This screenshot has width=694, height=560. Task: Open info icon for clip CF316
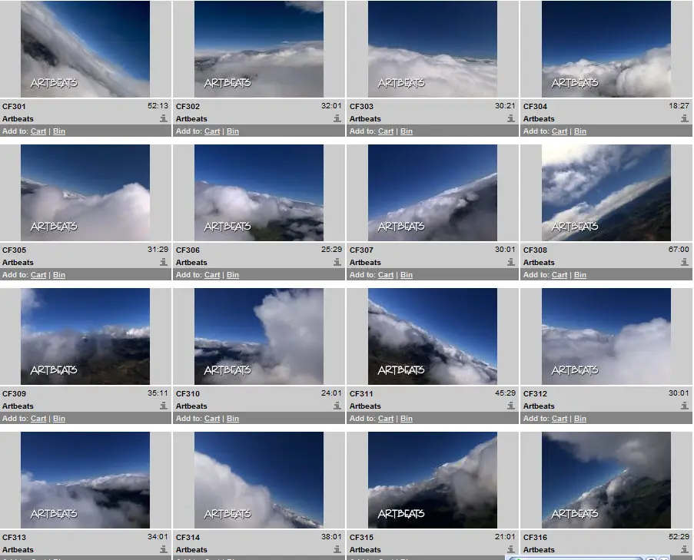[x=684, y=549]
